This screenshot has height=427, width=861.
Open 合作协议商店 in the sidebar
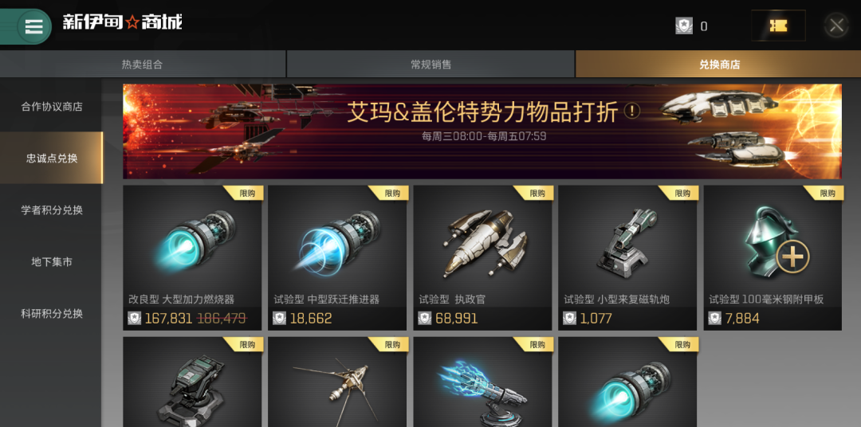(51, 107)
